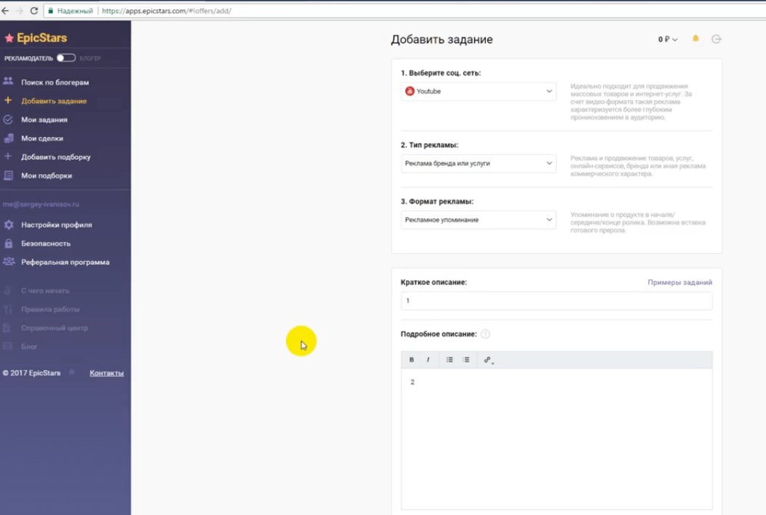Screen dimensions: 766x515
Task: Open the Примеры заданий link
Action: [x=680, y=282]
